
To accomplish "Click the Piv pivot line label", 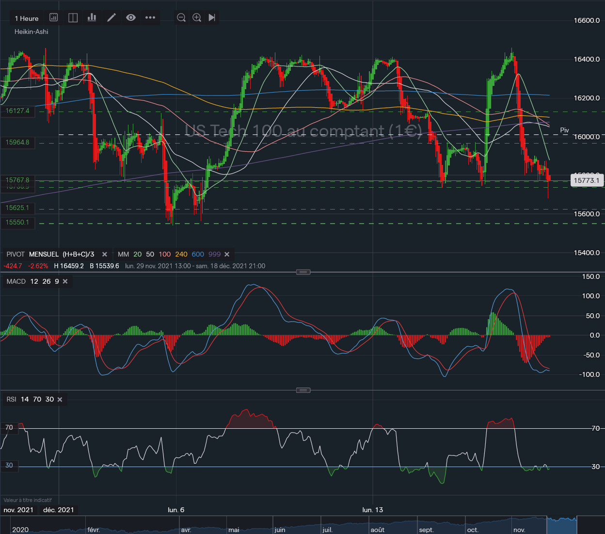I will tap(564, 130).
